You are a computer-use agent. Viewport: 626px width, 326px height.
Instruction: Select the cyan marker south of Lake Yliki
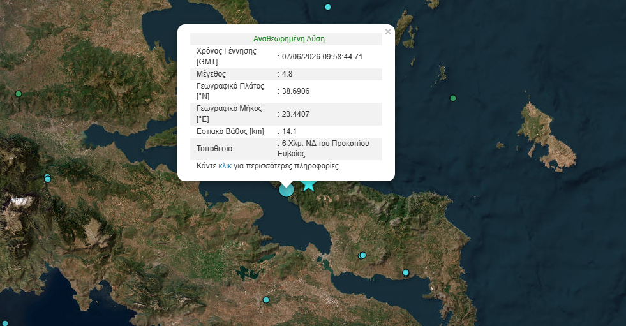tap(266, 300)
